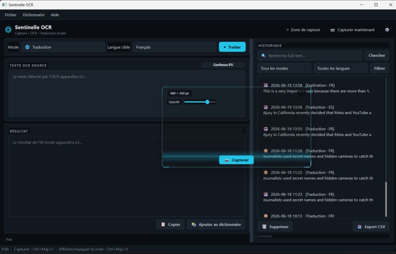Click the text This is a very important case
Viewport: 396px width, 254px height.
click(x=288, y=91)
